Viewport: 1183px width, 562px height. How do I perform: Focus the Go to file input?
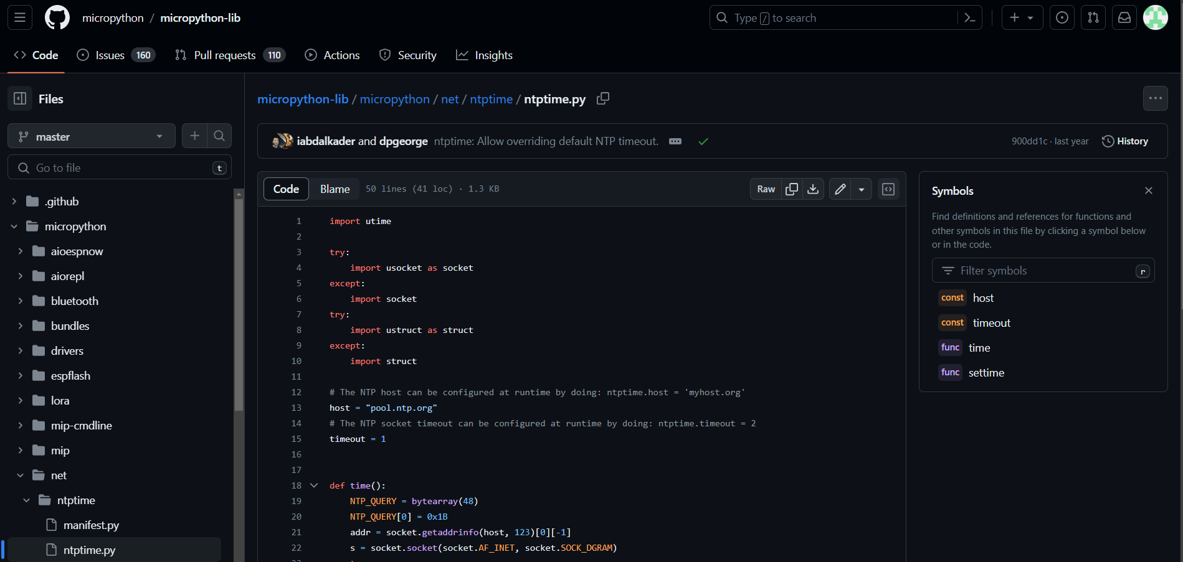(x=120, y=168)
